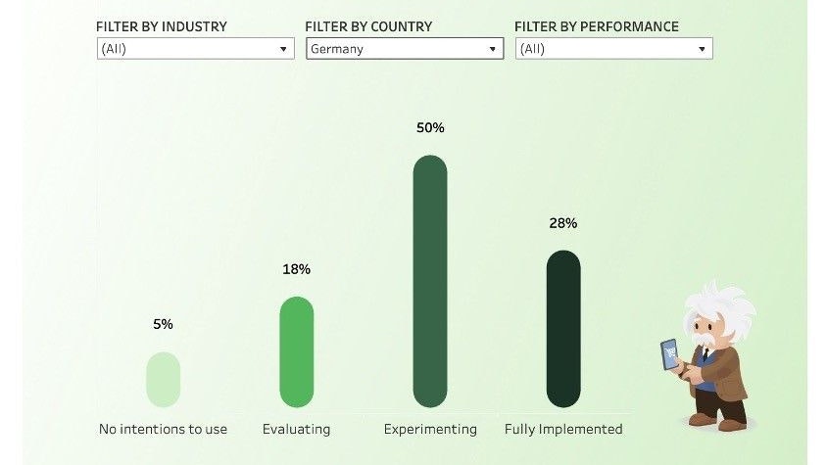The width and height of the screenshot is (827, 465).
Task: Click the Evaluating axis label
Action: [296, 429]
